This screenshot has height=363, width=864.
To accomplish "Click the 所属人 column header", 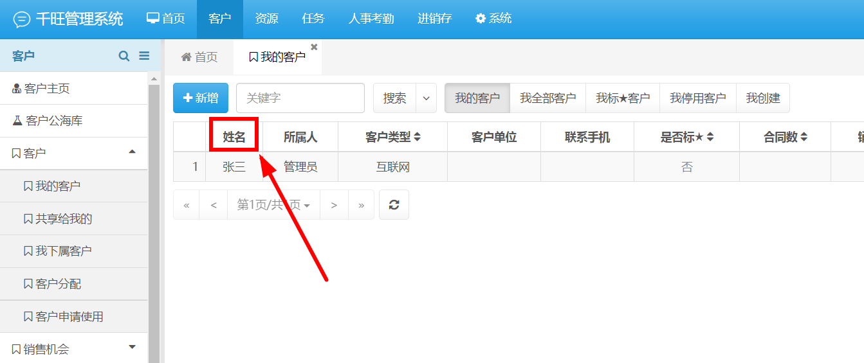I will coord(300,137).
